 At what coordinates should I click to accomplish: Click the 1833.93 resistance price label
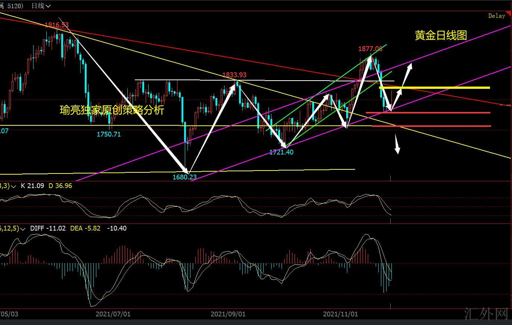235,75
